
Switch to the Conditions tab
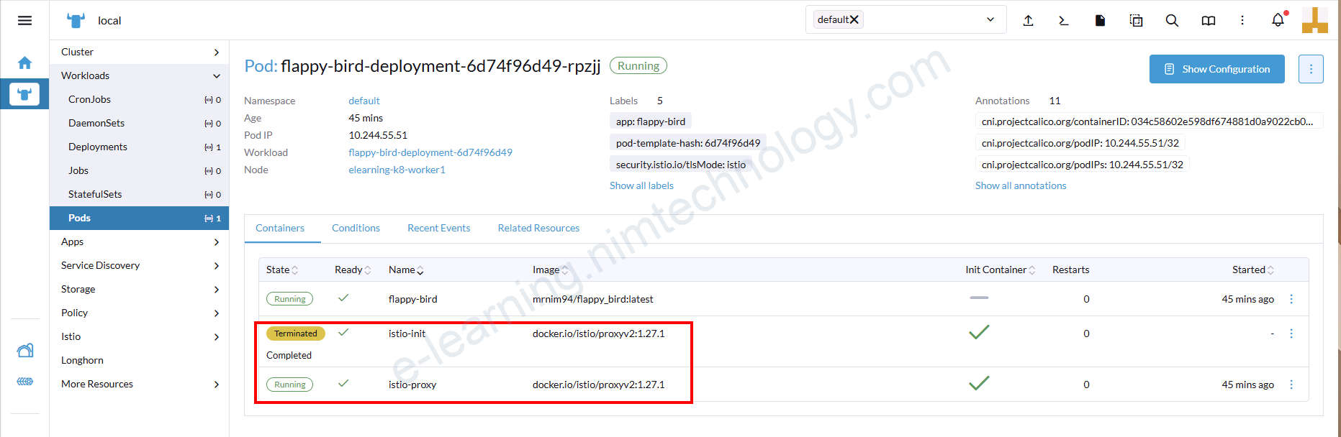(356, 228)
